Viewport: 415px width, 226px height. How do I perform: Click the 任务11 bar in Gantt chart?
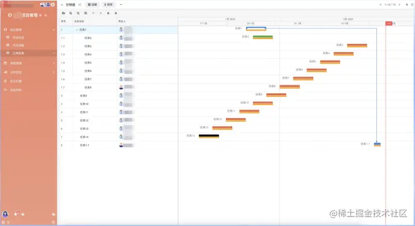pyautogui.click(x=250, y=111)
